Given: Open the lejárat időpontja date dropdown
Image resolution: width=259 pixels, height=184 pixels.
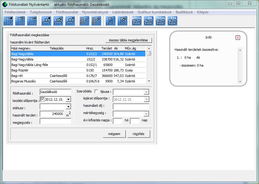Looking at the screenshot, I should pos(146,99).
